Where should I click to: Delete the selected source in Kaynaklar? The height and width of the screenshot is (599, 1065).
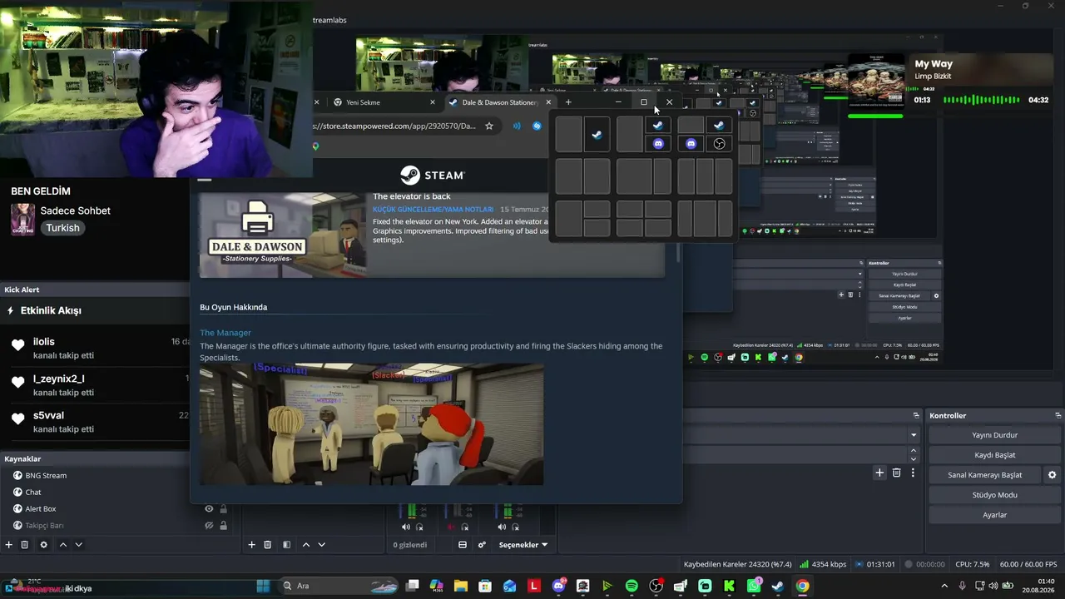coord(25,545)
